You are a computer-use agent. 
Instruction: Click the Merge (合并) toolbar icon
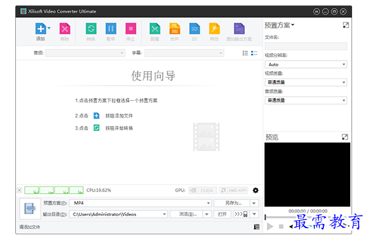click(175, 29)
